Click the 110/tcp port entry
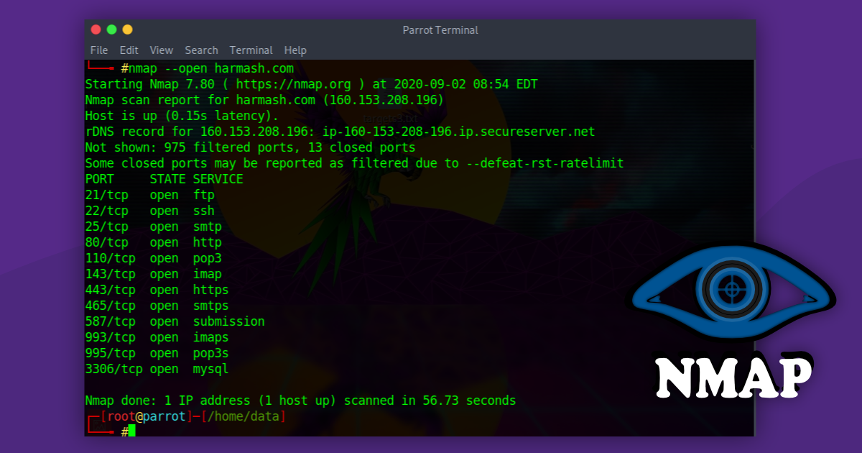This screenshot has width=862, height=453. pyautogui.click(x=110, y=258)
